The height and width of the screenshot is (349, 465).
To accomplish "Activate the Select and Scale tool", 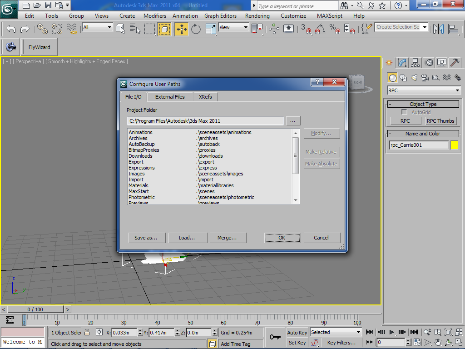I will click(211, 29).
